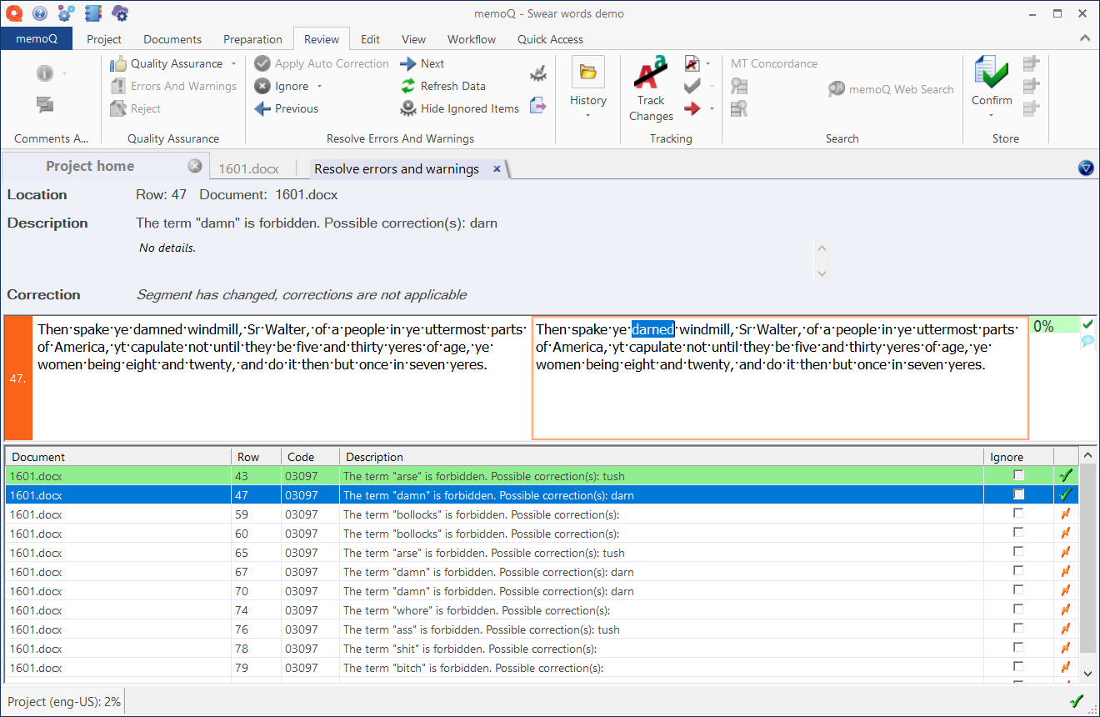Tick Ignore checkbox for row 60
The width and height of the screenshot is (1100, 717).
click(1018, 533)
